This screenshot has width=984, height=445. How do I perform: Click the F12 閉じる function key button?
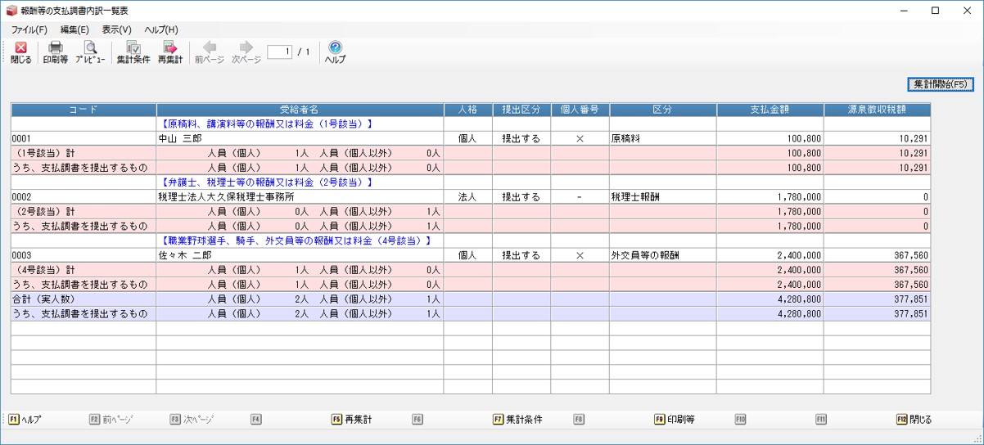point(914,420)
